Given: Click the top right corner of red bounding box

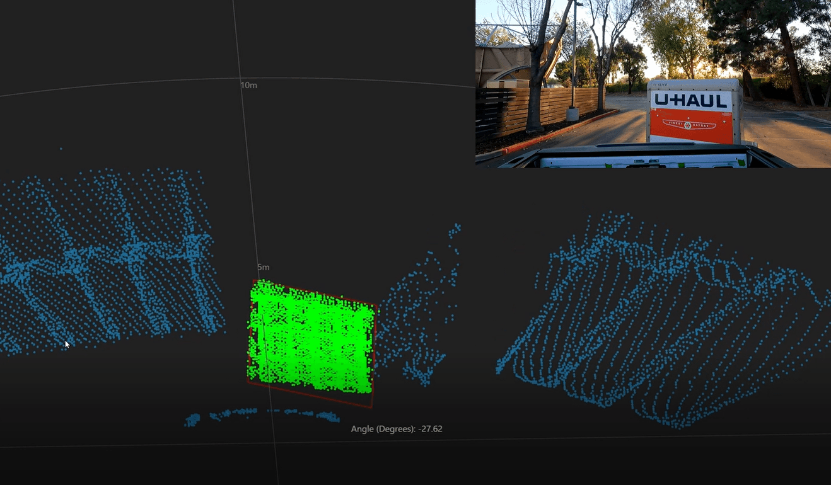Looking at the screenshot, I should pos(377,305).
